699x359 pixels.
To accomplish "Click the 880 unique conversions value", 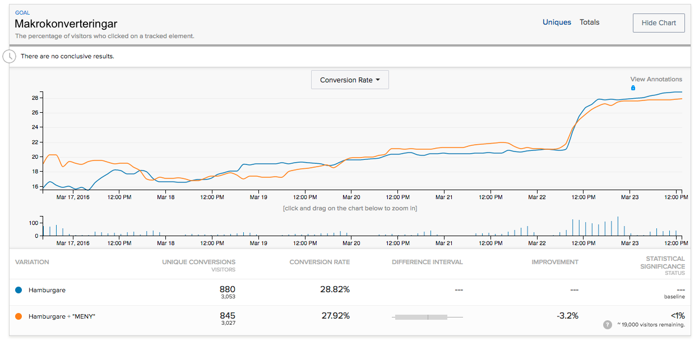I will 228,289.
